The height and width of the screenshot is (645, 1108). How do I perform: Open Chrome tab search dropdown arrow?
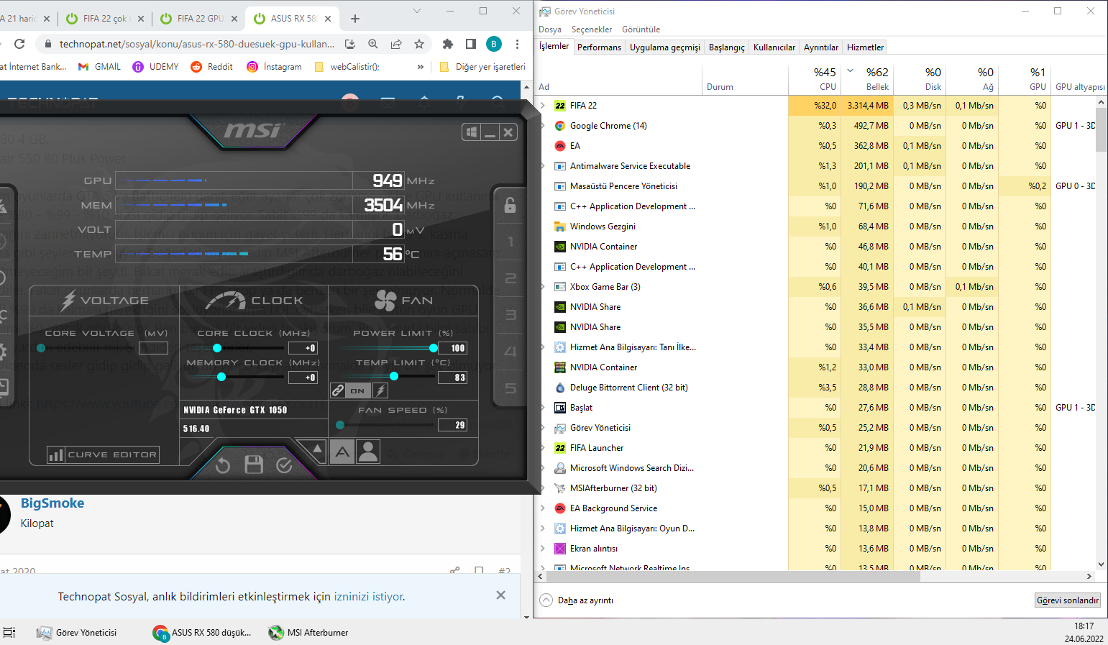tap(417, 12)
